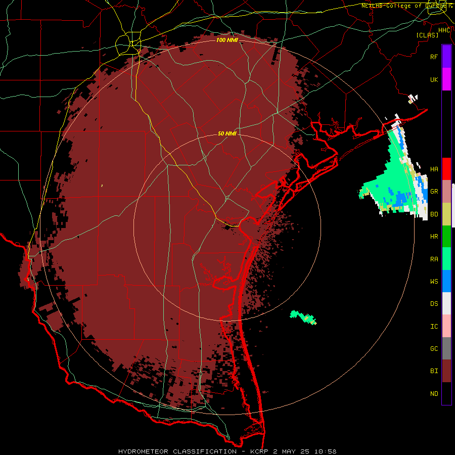This screenshot has width=455, height=455.
Task: Click the RA bright green legend swatch
Action: click(x=446, y=259)
